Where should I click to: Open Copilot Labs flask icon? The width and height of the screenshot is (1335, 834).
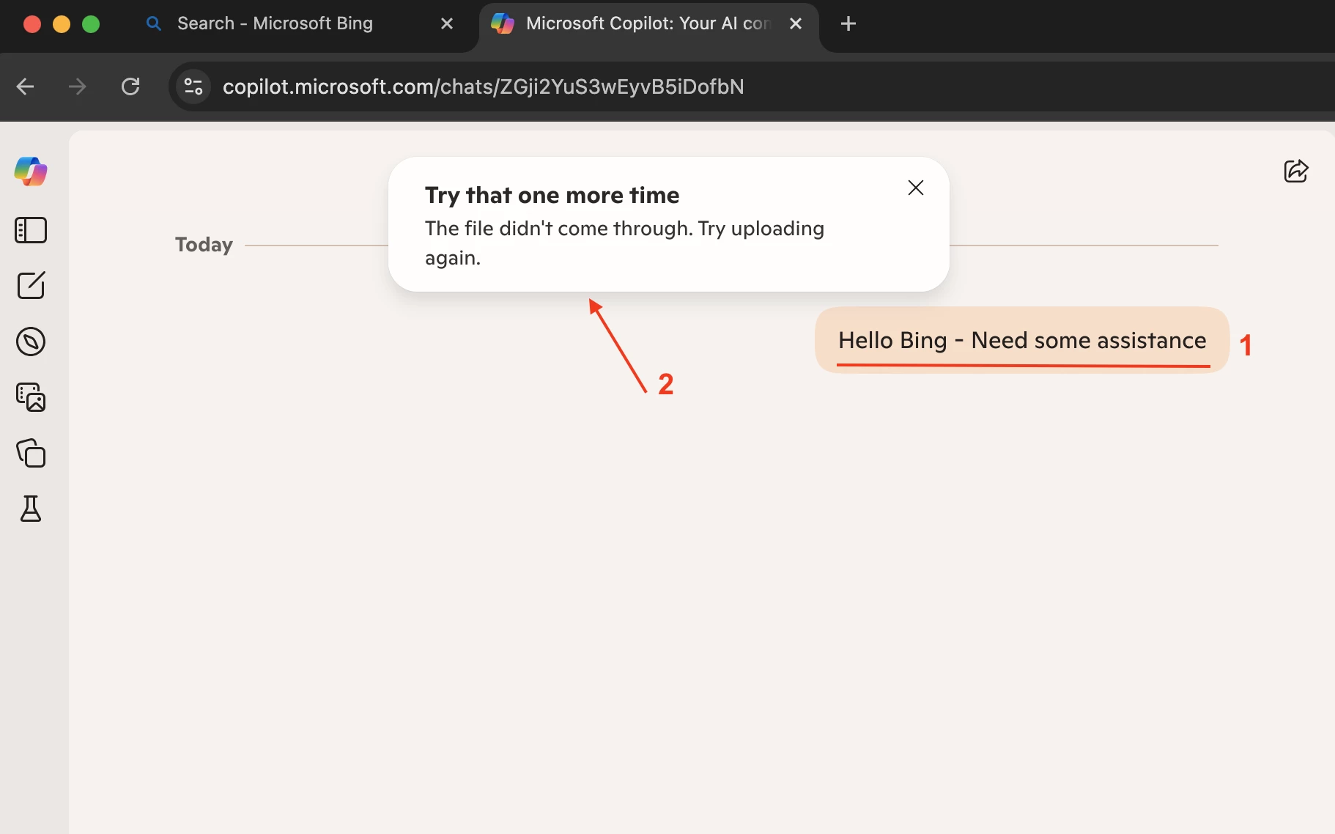tap(31, 509)
